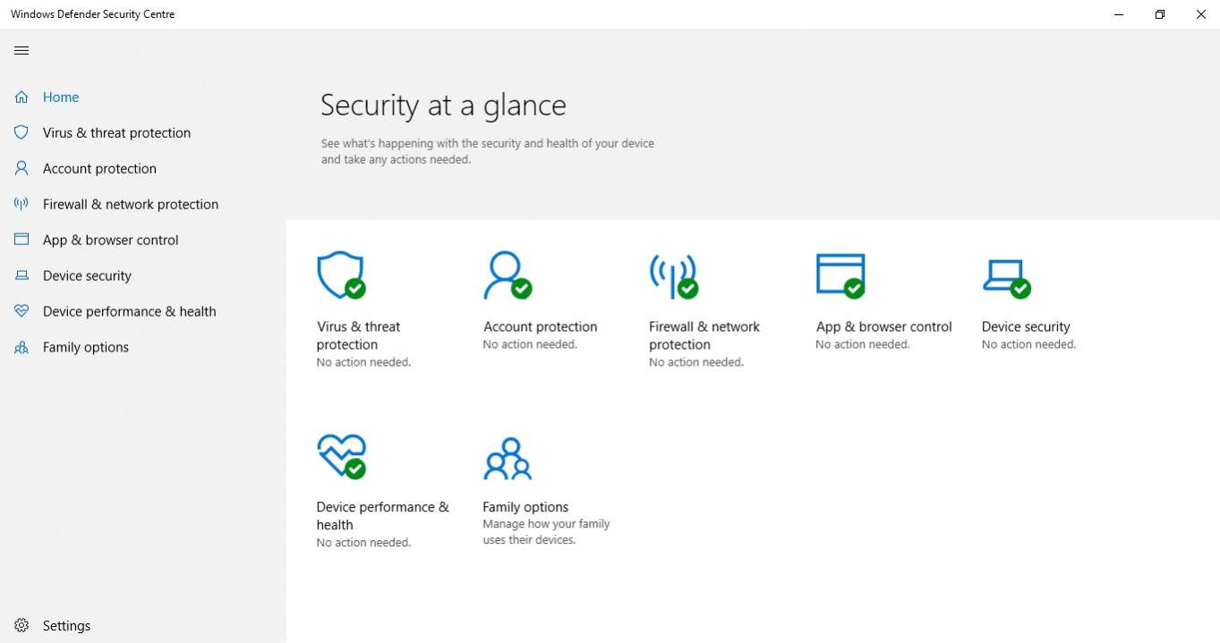This screenshot has width=1220, height=643.
Task: Click the Account protection person tile icon
Action: (507, 275)
